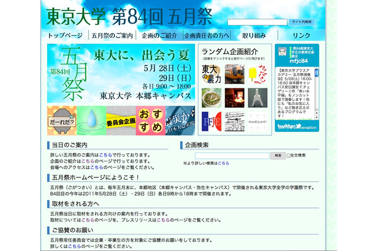Click the だーれだ? sheep mascot banner
Viewport: 377px width, 251px height.
pyautogui.click(x=62, y=121)
